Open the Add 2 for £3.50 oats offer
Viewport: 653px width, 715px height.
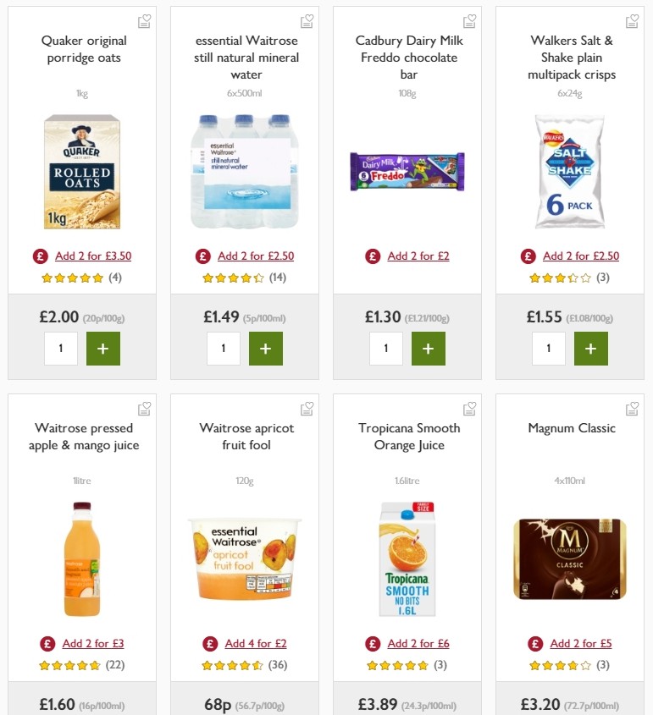pos(91,256)
